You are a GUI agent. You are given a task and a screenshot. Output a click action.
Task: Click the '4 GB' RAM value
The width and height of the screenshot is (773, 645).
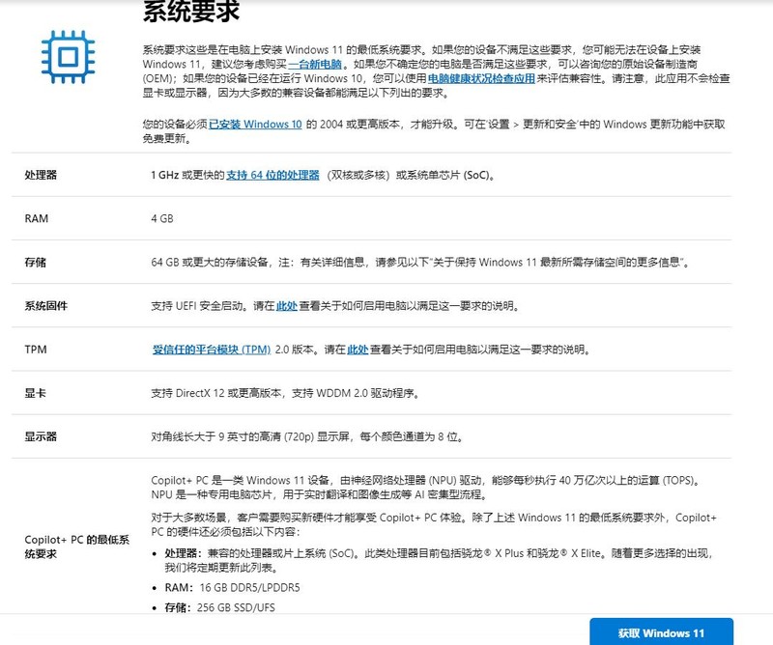(x=162, y=219)
